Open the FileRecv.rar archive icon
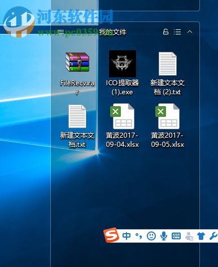The height and width of the screenshot is (267, 218). (77, 62)
